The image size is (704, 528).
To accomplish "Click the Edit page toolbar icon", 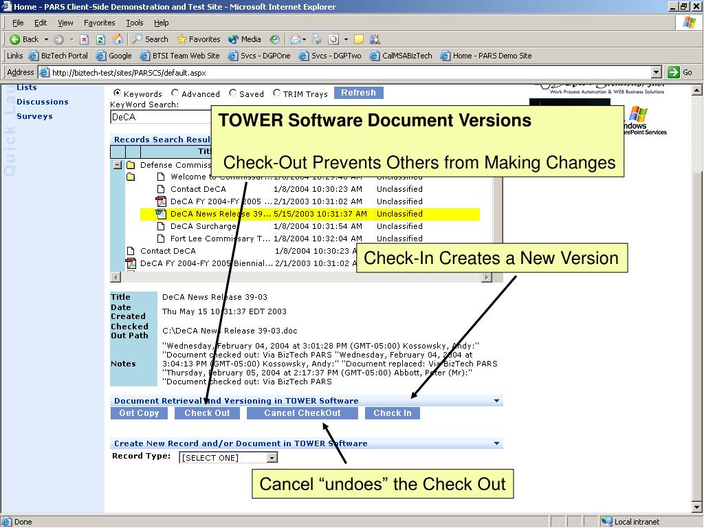I will (333, 39).
